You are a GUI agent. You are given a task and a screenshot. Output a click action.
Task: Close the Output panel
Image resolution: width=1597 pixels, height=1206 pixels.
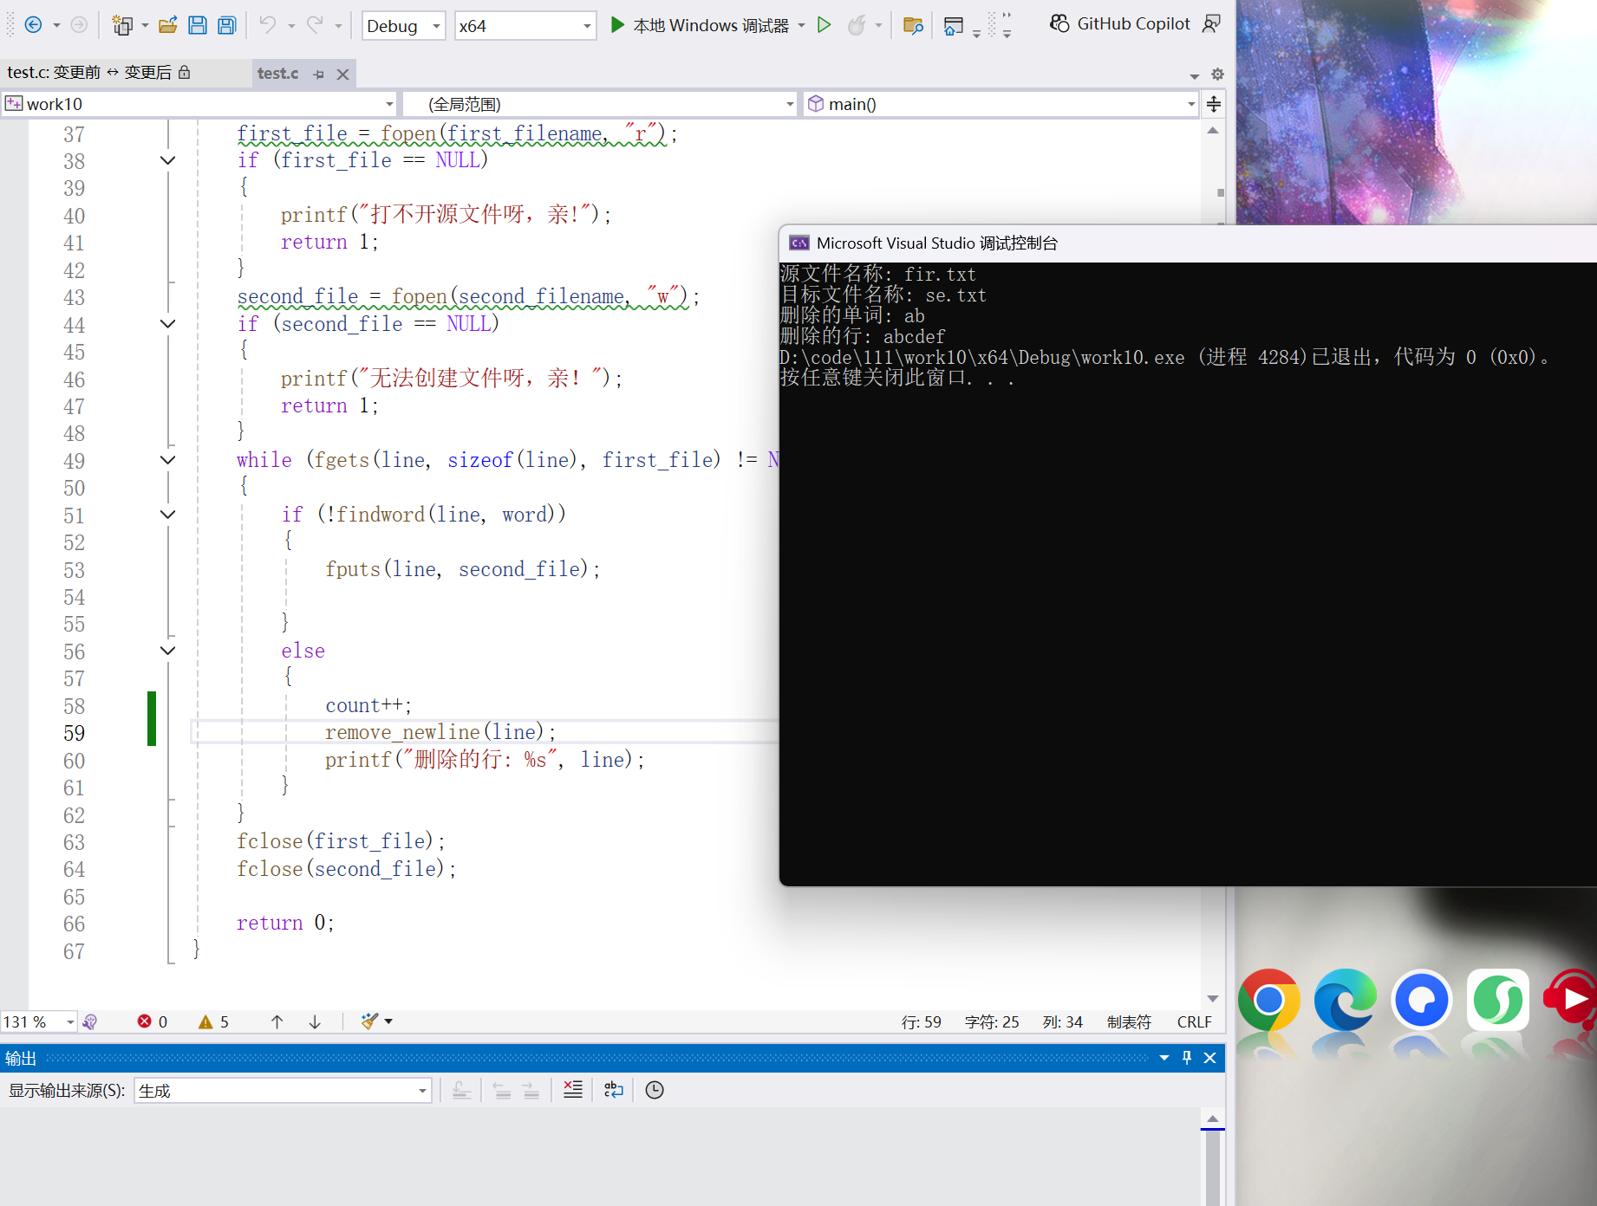[1210, 1058]
